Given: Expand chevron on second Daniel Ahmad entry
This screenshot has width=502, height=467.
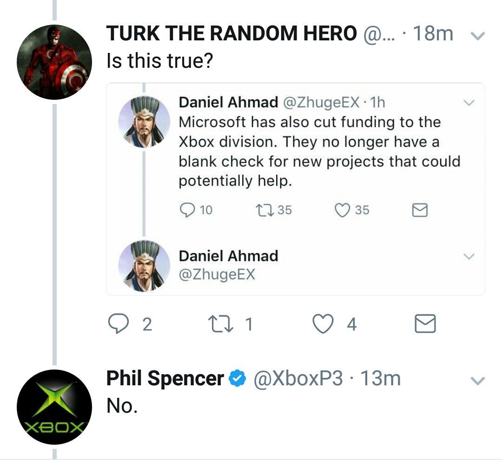Looking at the screenshot, I should 469,256.
